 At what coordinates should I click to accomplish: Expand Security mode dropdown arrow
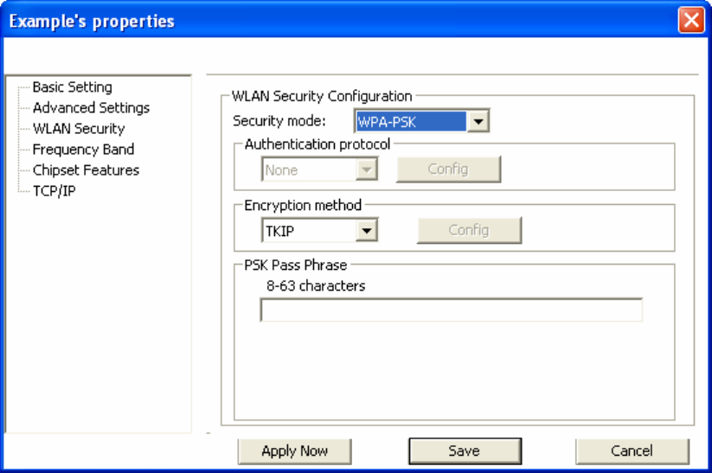click(478, 122)
